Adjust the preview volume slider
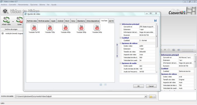This screenshot has height=105, width=197. (188, 50)
